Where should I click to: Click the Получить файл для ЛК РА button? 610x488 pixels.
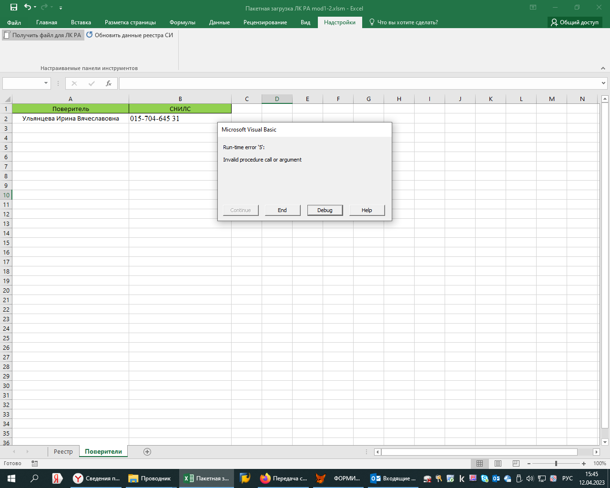point(43,35)
